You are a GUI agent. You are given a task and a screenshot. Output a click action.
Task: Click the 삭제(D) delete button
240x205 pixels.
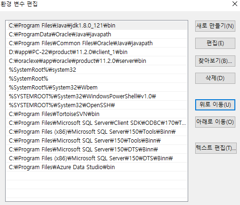point(215,78)
